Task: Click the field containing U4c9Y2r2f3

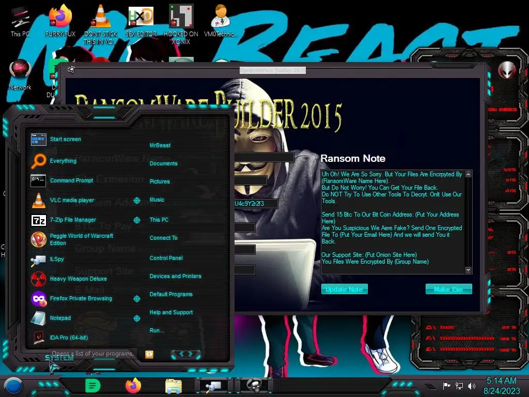Action: click(256, 204)
